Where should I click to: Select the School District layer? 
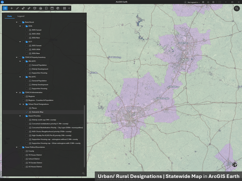pos(34,159)
